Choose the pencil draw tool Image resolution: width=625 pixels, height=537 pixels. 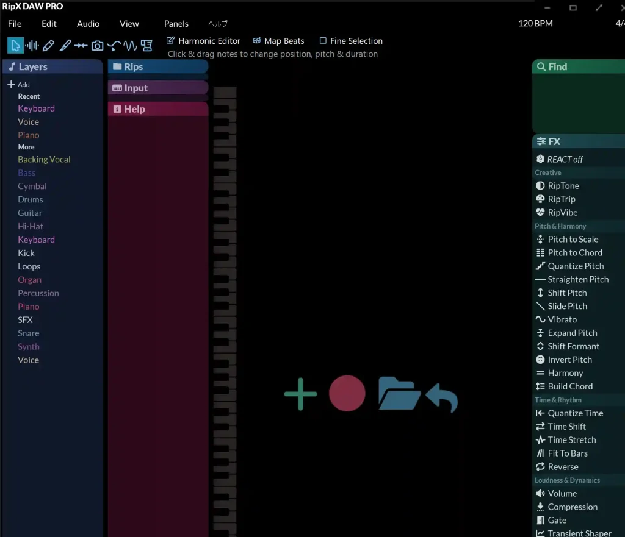click(48, 46)
